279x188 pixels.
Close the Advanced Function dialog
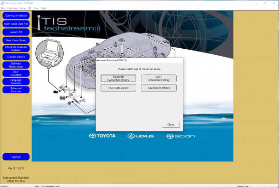pyautogui.click(x=171, y=125)
